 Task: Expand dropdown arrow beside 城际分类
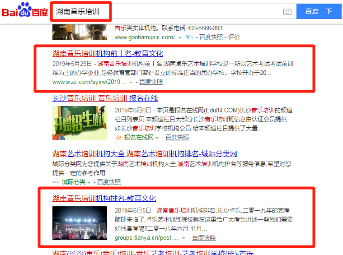point(89,182)
